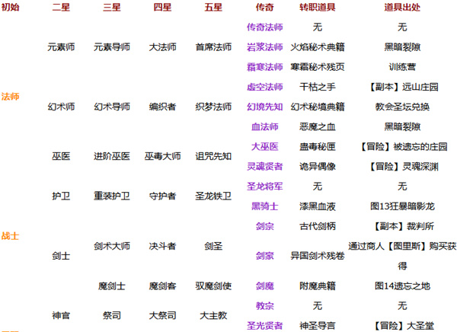The height and width of the screenshot is (332, 457).
Task: Click the 灵魂贤者 purple link
Action: point(265,166)
